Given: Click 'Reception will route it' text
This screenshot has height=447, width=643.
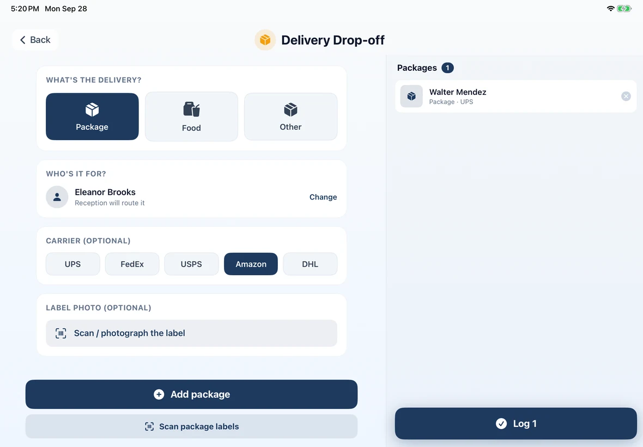Looking at the screenshot, I should (x=110, y=203).
